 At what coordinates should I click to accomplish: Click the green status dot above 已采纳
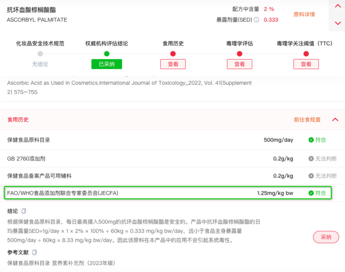click(106, 54)
